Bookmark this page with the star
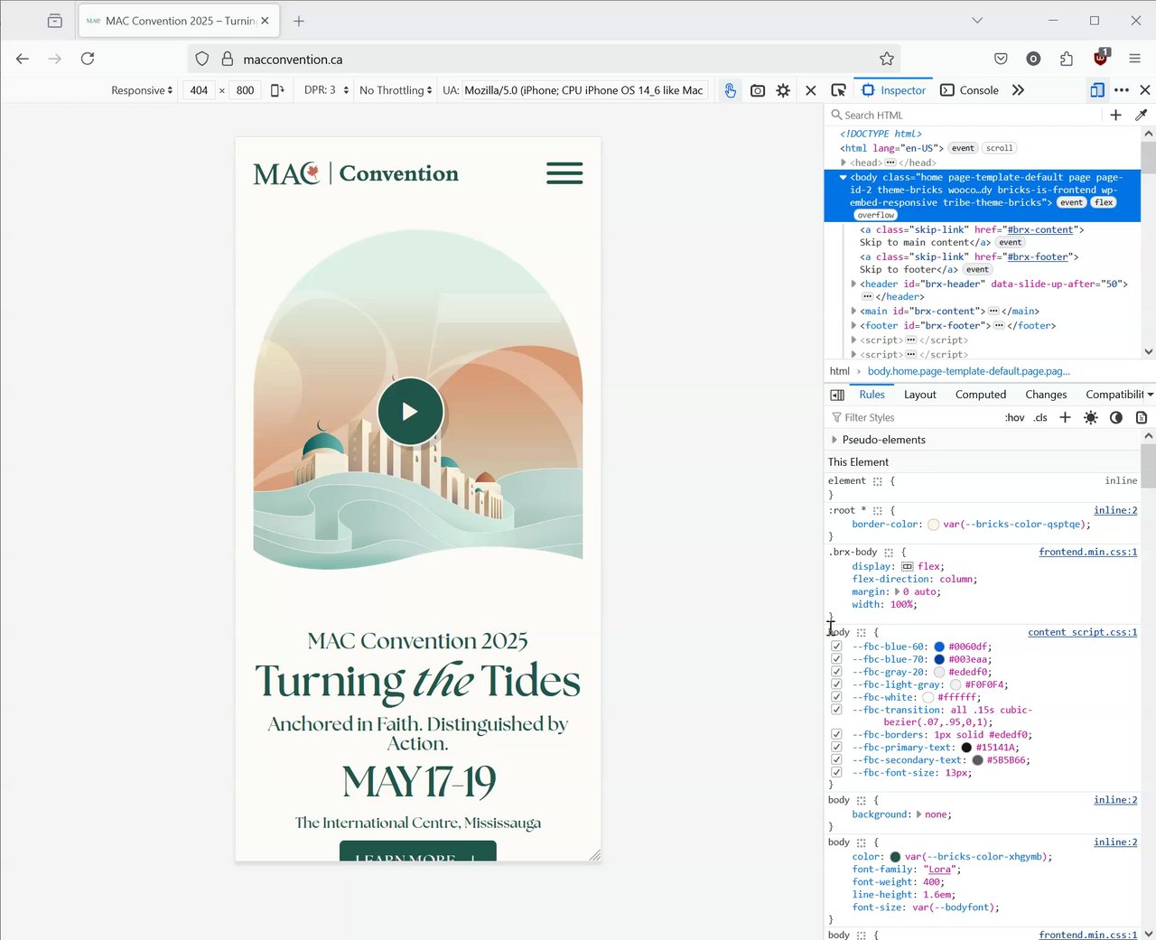 tap(887, 59)
